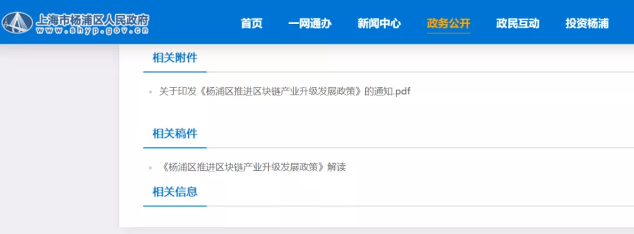Screen dimensions: 634x234
Task: Click the www.shyp.gov.cn address text
Action: [92, 30]
